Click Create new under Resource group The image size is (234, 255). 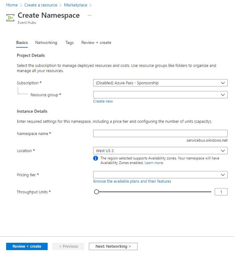pos(103,101)
